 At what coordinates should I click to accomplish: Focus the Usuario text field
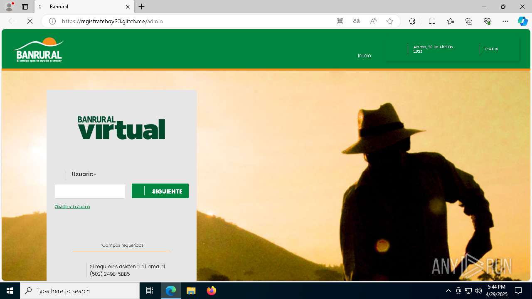tap(90, 191)
